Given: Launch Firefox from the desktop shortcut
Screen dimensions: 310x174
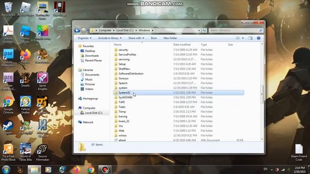Looking at the screenshot, I should coord(26,57).
